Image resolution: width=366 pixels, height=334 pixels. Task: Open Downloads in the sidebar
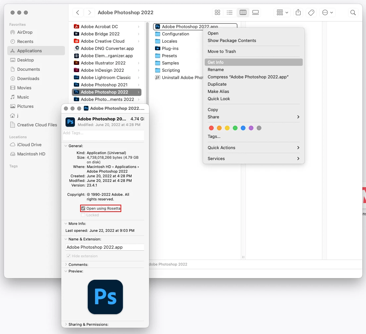pyautogui.click(x=36, y=79)
